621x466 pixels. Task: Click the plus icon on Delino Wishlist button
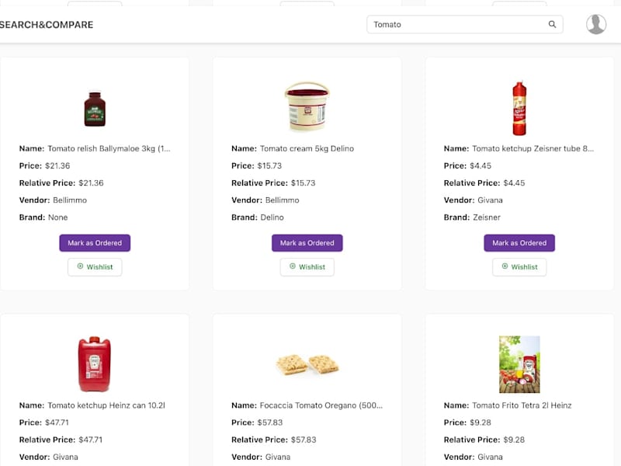pos(293,266)
